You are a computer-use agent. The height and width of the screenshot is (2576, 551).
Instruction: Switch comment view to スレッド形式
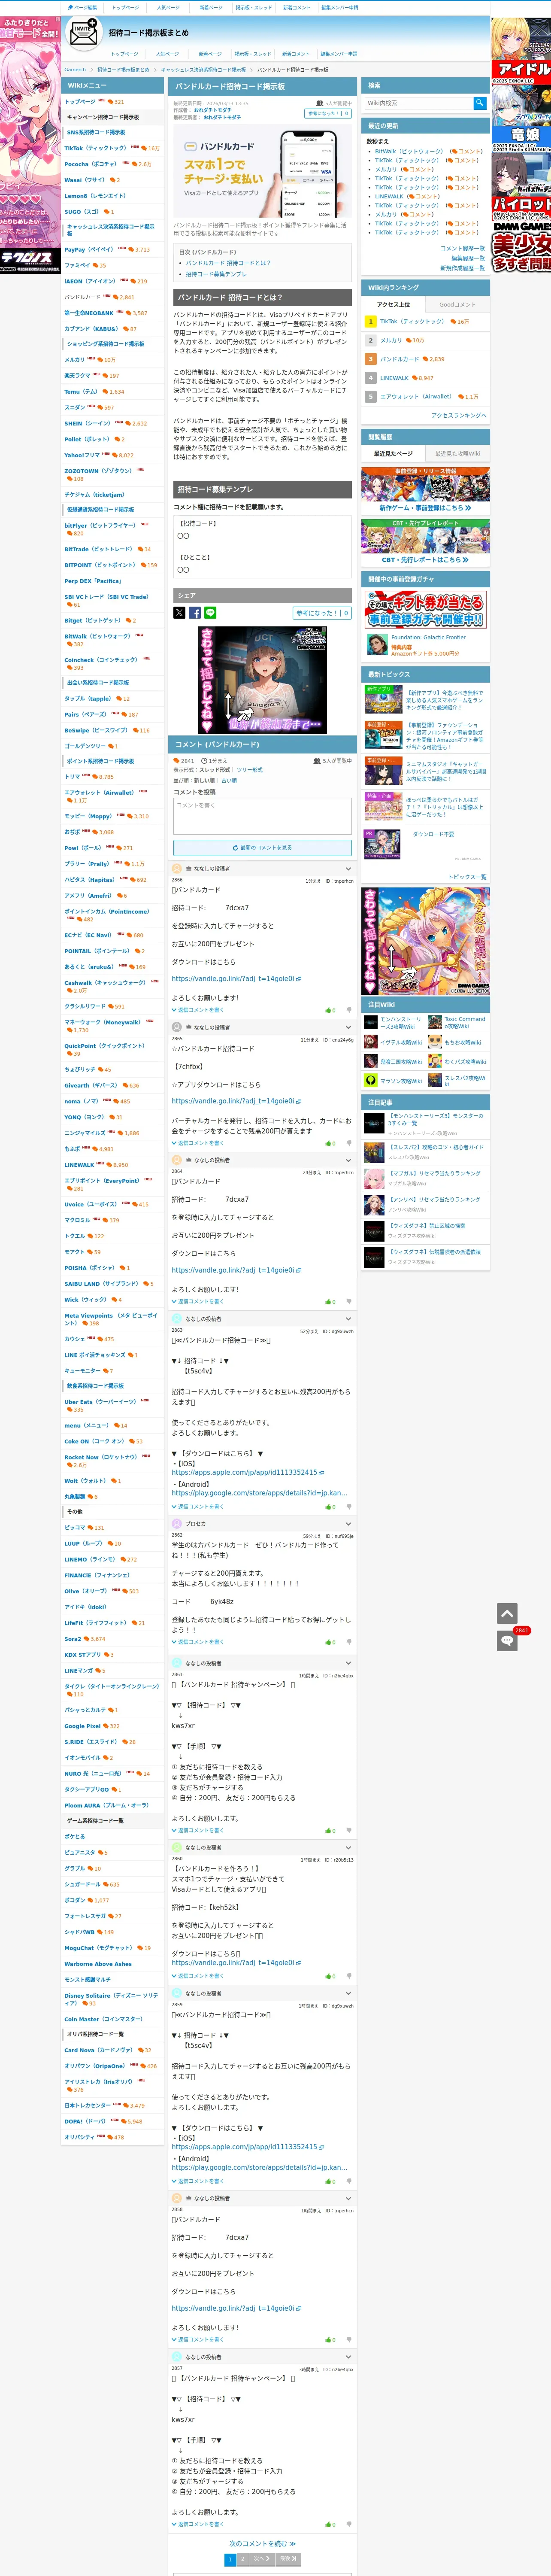point(216,770)
